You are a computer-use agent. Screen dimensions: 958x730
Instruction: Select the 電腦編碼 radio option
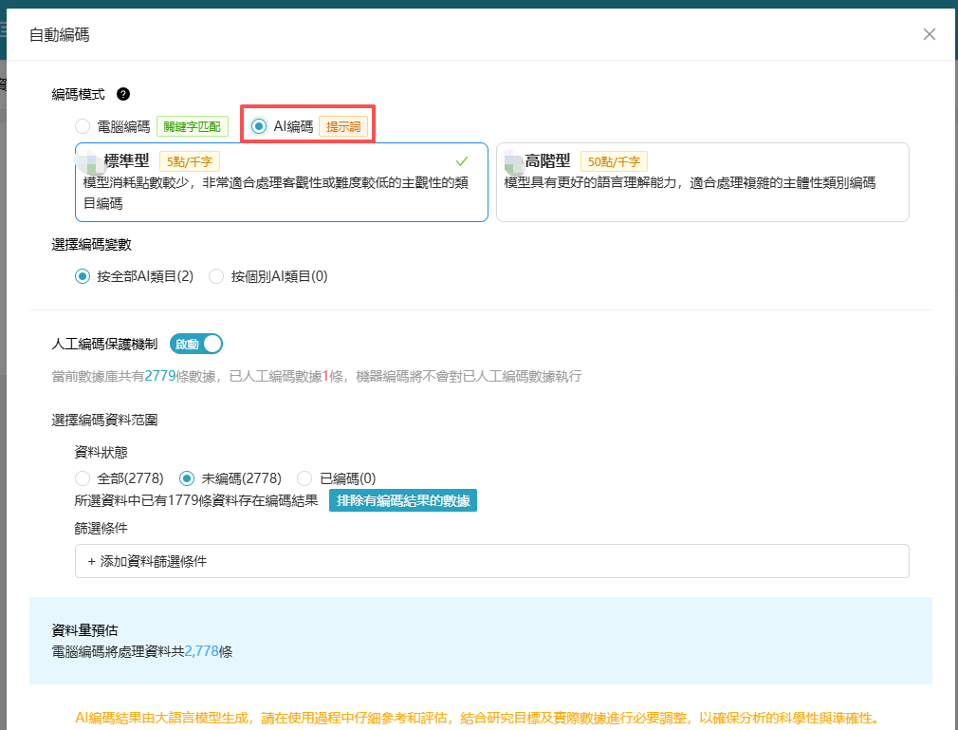pos(83,126)
